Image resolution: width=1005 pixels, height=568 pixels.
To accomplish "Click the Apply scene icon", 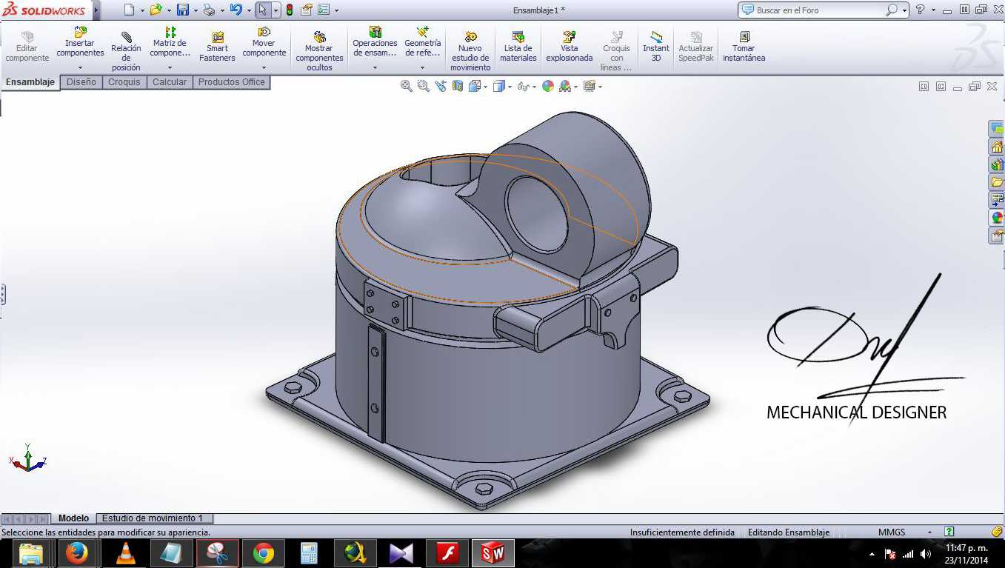I will click(565, 86).
